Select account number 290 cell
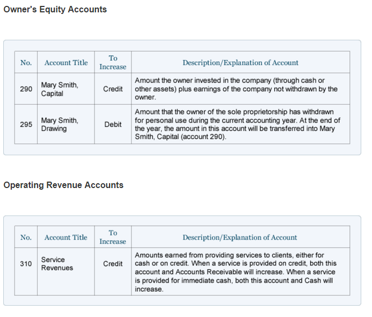 pos(26,89)
